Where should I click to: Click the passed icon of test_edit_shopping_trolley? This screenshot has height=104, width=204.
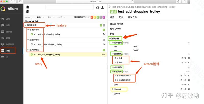[32, 34]
